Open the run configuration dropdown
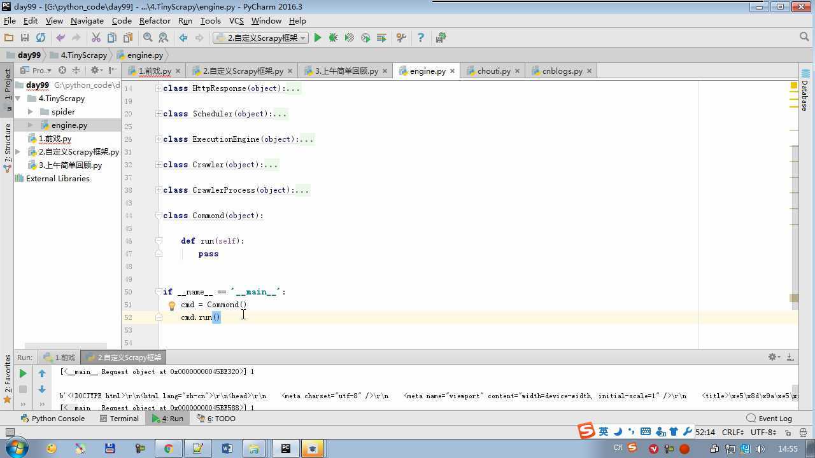The image size is (815, 458). [x=261, y=38]
